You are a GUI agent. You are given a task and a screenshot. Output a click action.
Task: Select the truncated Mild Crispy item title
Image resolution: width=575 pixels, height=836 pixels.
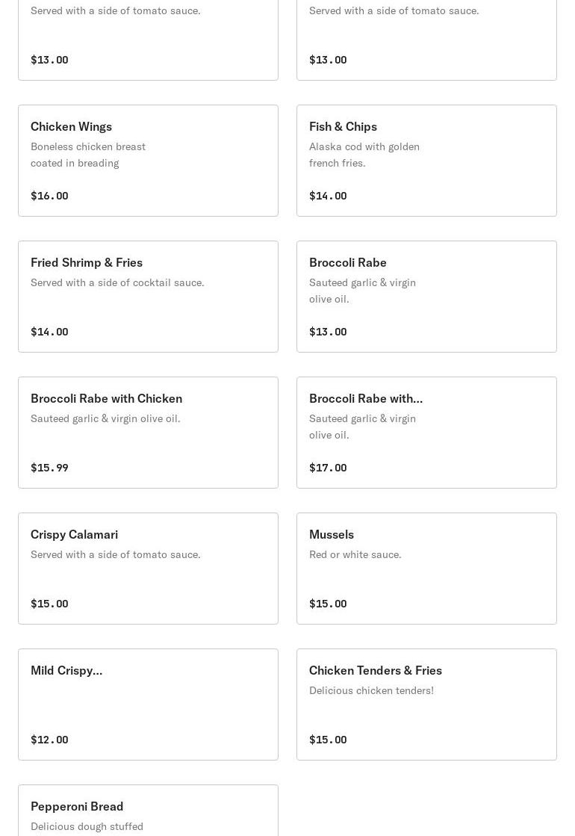66,670
